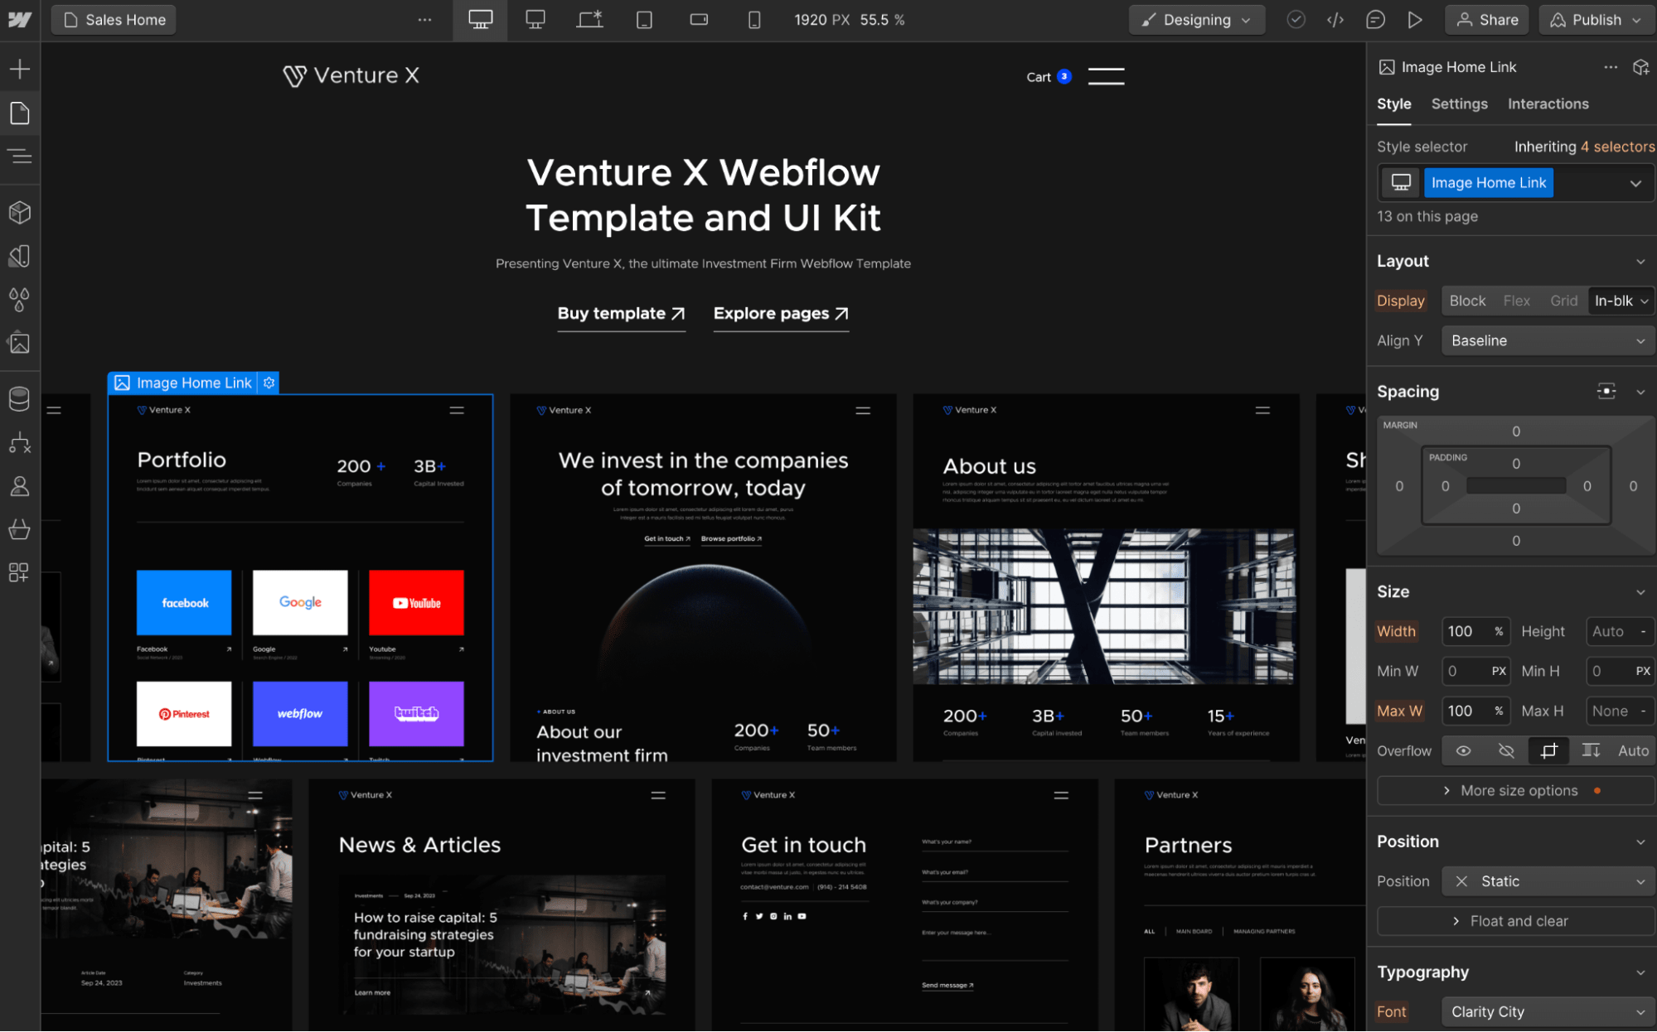This screenshot has height=1032, width=1657.
Task: Open page options three-dot menu in top bar
Action: pos(424,20)
